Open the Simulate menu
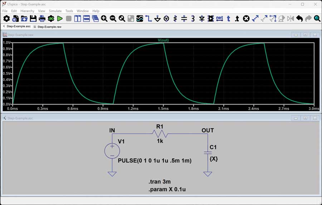Viewport: 322px width, 205px height. tap(55, 11)
